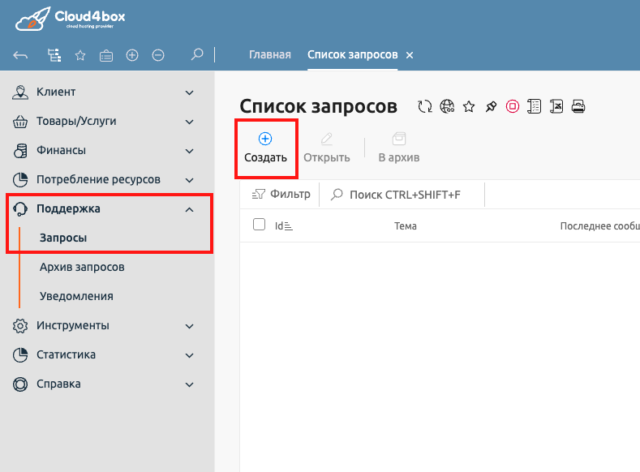
Task: Click the search magnifier in top toolbar
Action: 196,55
